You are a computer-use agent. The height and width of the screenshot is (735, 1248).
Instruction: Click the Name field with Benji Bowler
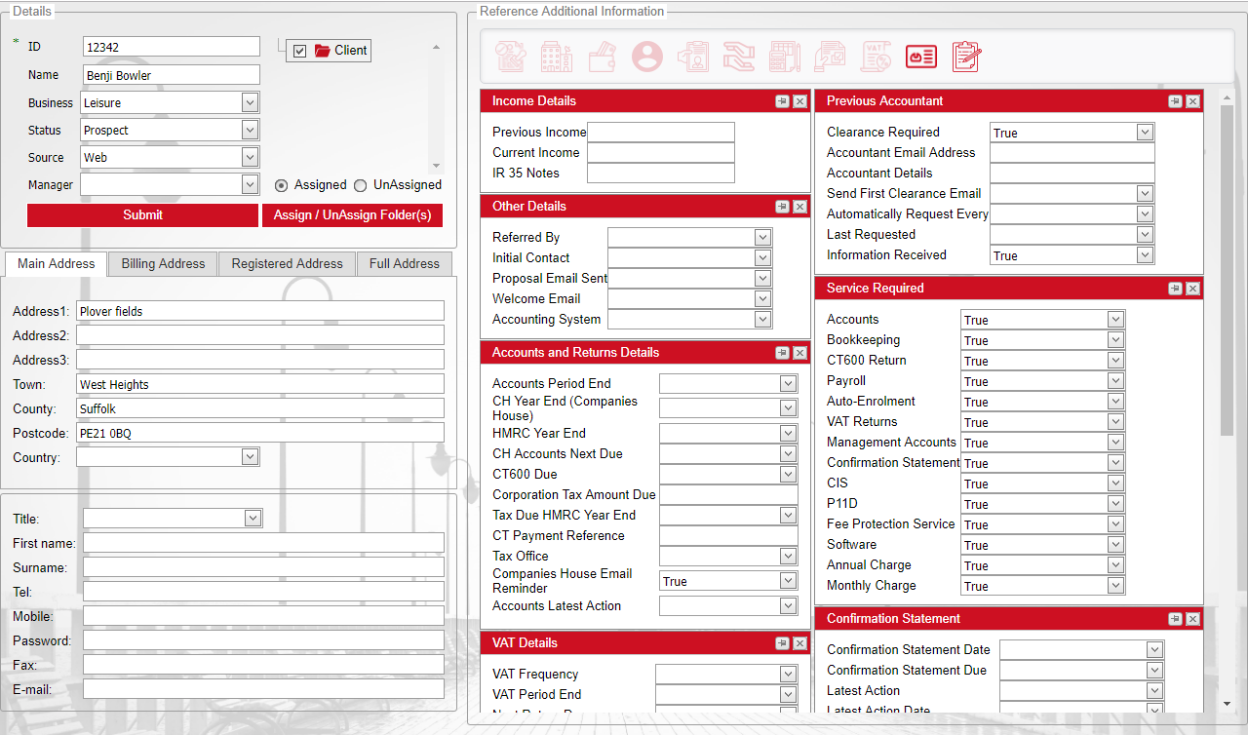pyautogui.click(x=172, y=75)
